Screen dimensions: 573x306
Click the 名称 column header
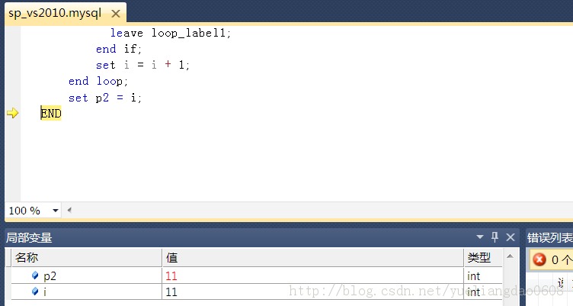pyautogui.click(x=84, y=258)
